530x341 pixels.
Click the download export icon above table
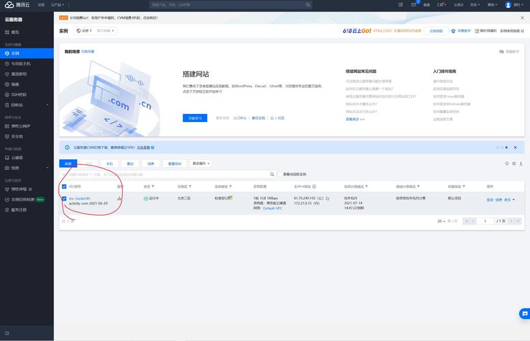[522, 164]
